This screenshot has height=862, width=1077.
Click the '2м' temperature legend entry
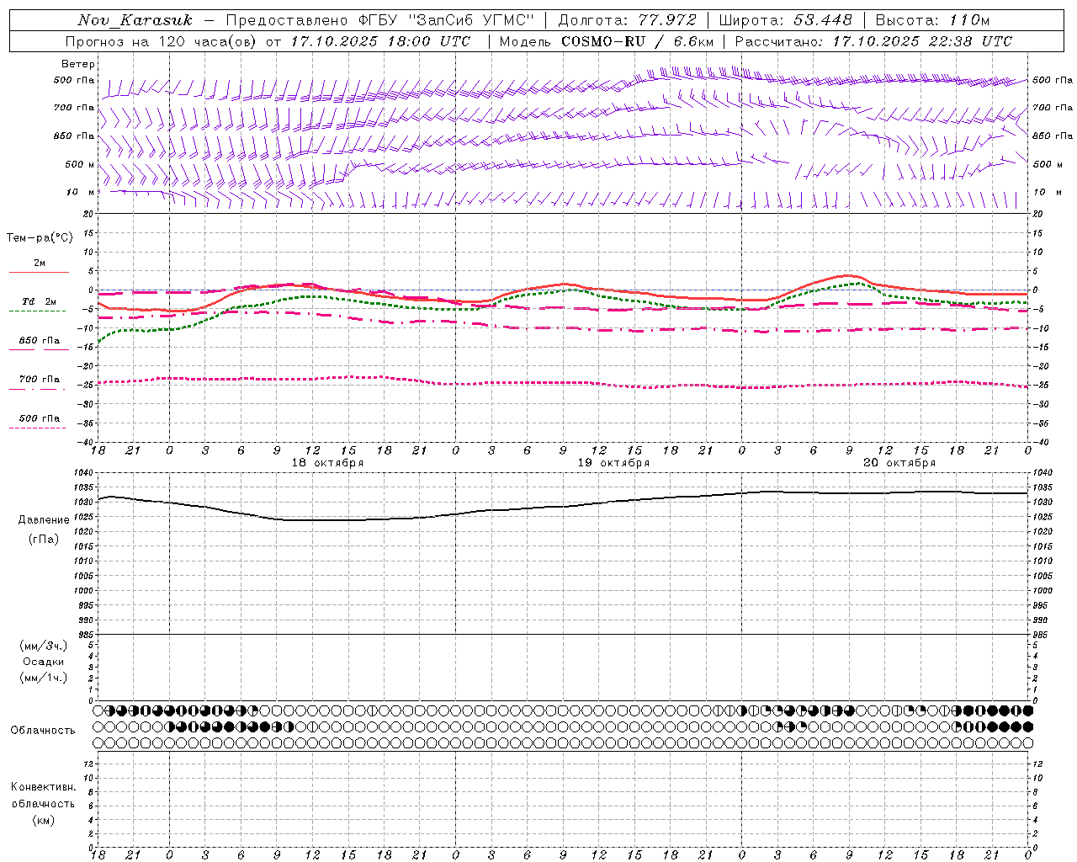point(40,263)
